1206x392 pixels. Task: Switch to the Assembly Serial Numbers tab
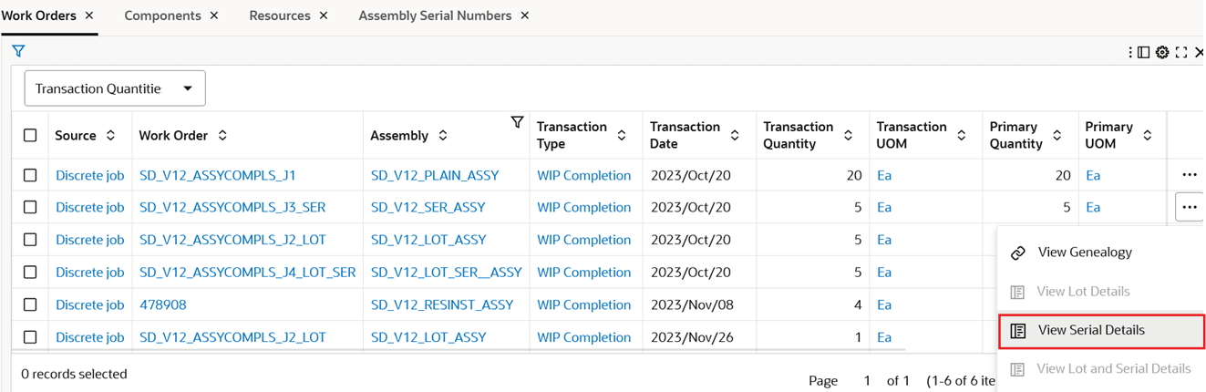point(435,15)
